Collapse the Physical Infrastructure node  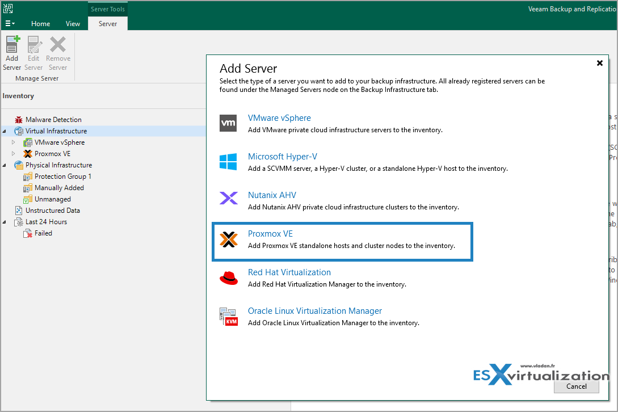pos(5,166)
